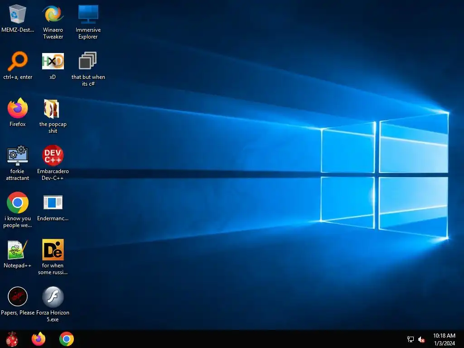Screen dimensions: 464x348
Task: Click the 'Papers, Please' label text
Action: click(18, 313)
